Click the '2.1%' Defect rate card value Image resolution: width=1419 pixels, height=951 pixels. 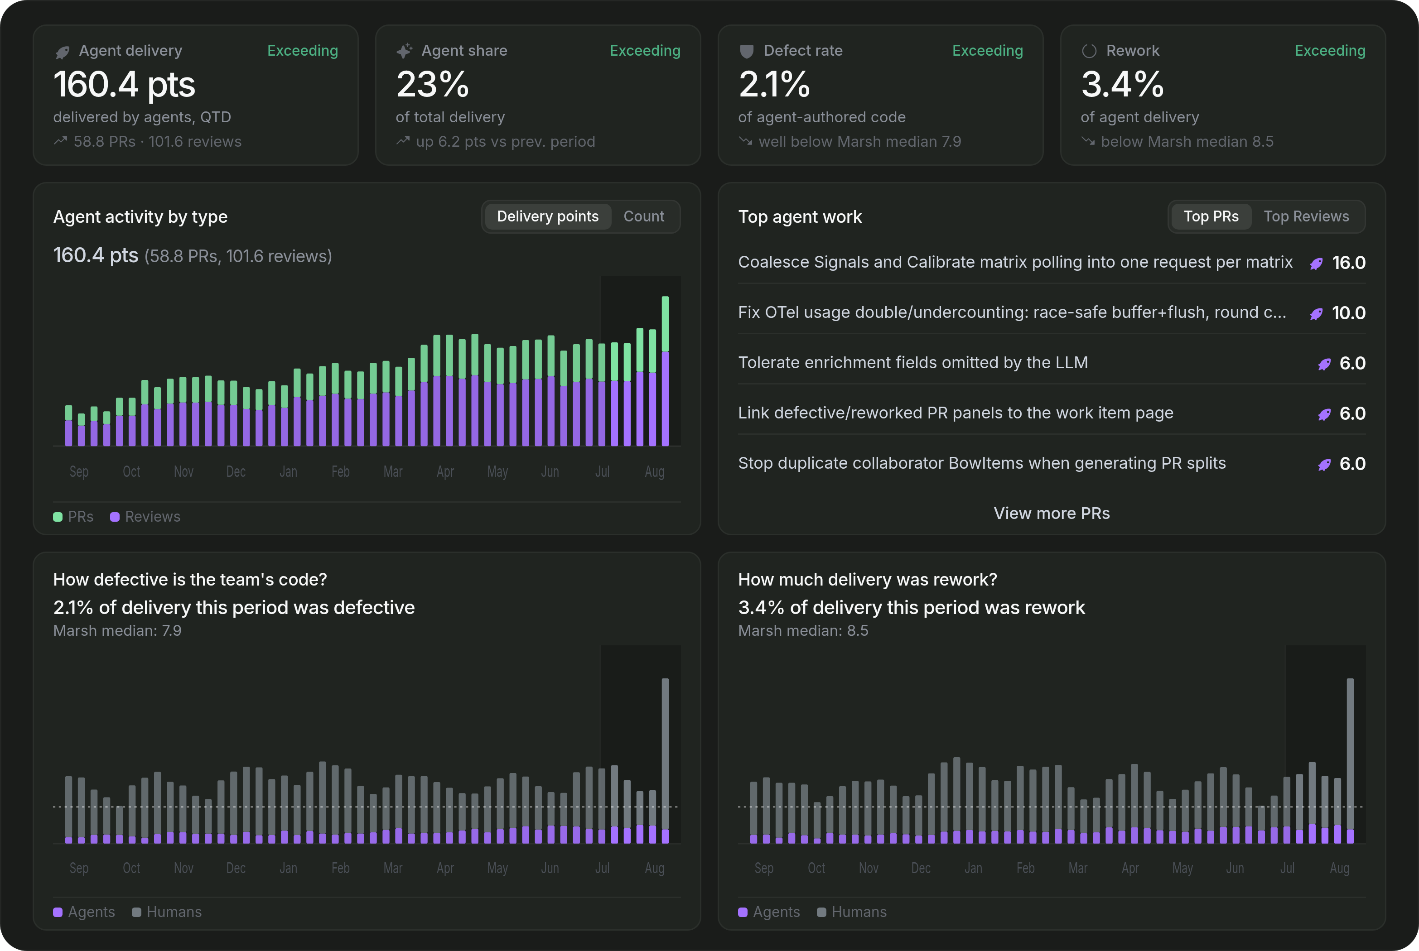point(774,84)
